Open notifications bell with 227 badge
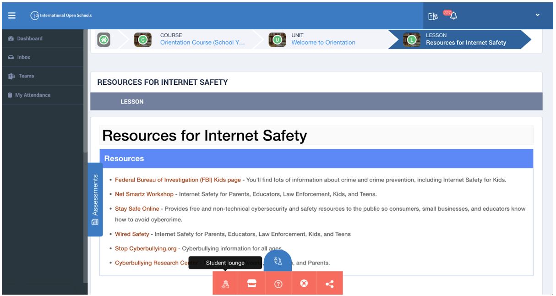This screenshot has width=556, height=296. click(453, 16)
